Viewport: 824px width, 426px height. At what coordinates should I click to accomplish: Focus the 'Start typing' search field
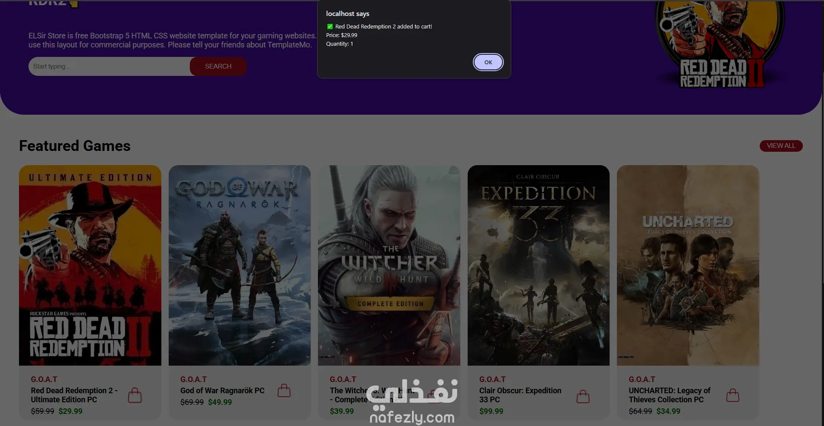(110, 66)
